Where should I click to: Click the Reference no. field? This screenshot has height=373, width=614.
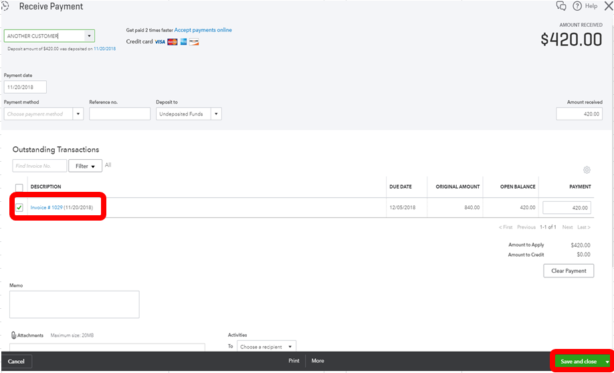(120, 114)
